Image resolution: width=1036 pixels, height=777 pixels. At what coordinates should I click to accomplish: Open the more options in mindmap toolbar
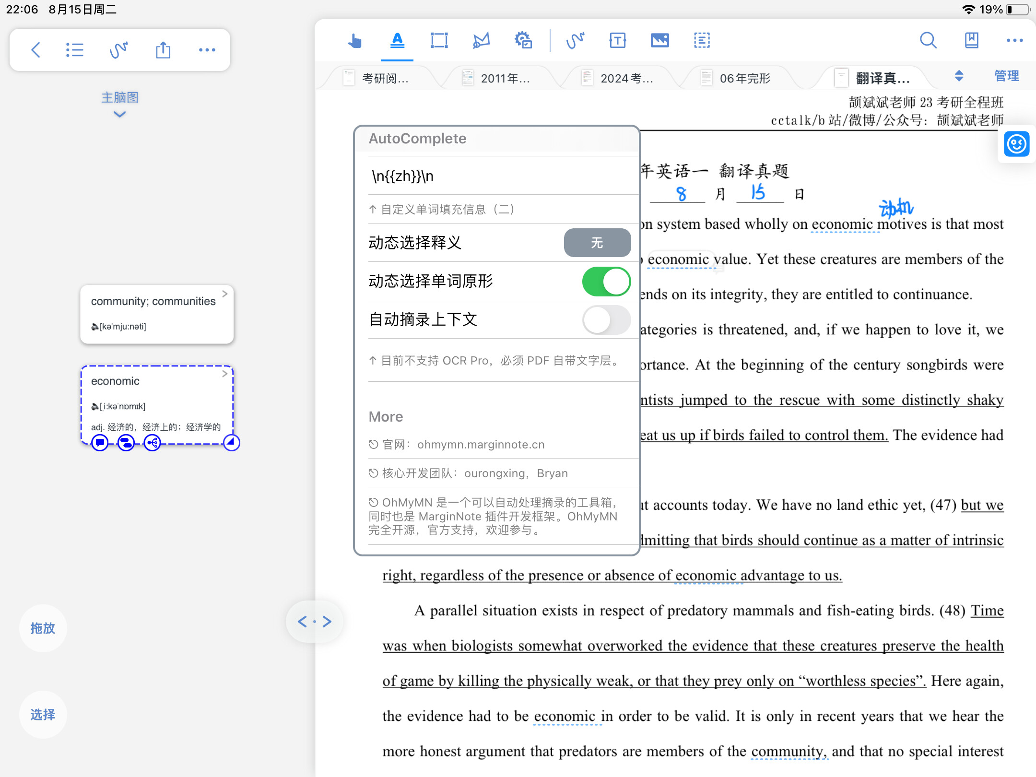coord(207,50)
